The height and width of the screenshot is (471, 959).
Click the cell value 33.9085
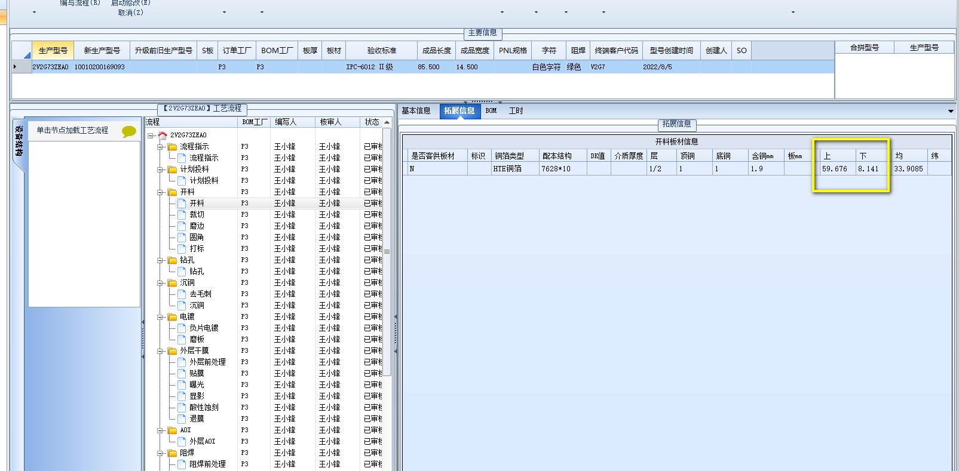click(908, 169)
